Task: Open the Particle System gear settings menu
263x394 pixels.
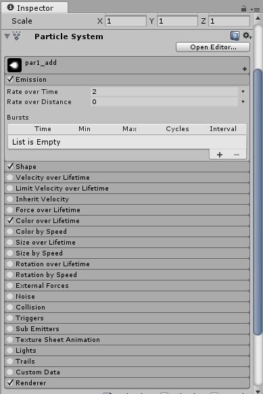Action: click(x=247, y=36)
